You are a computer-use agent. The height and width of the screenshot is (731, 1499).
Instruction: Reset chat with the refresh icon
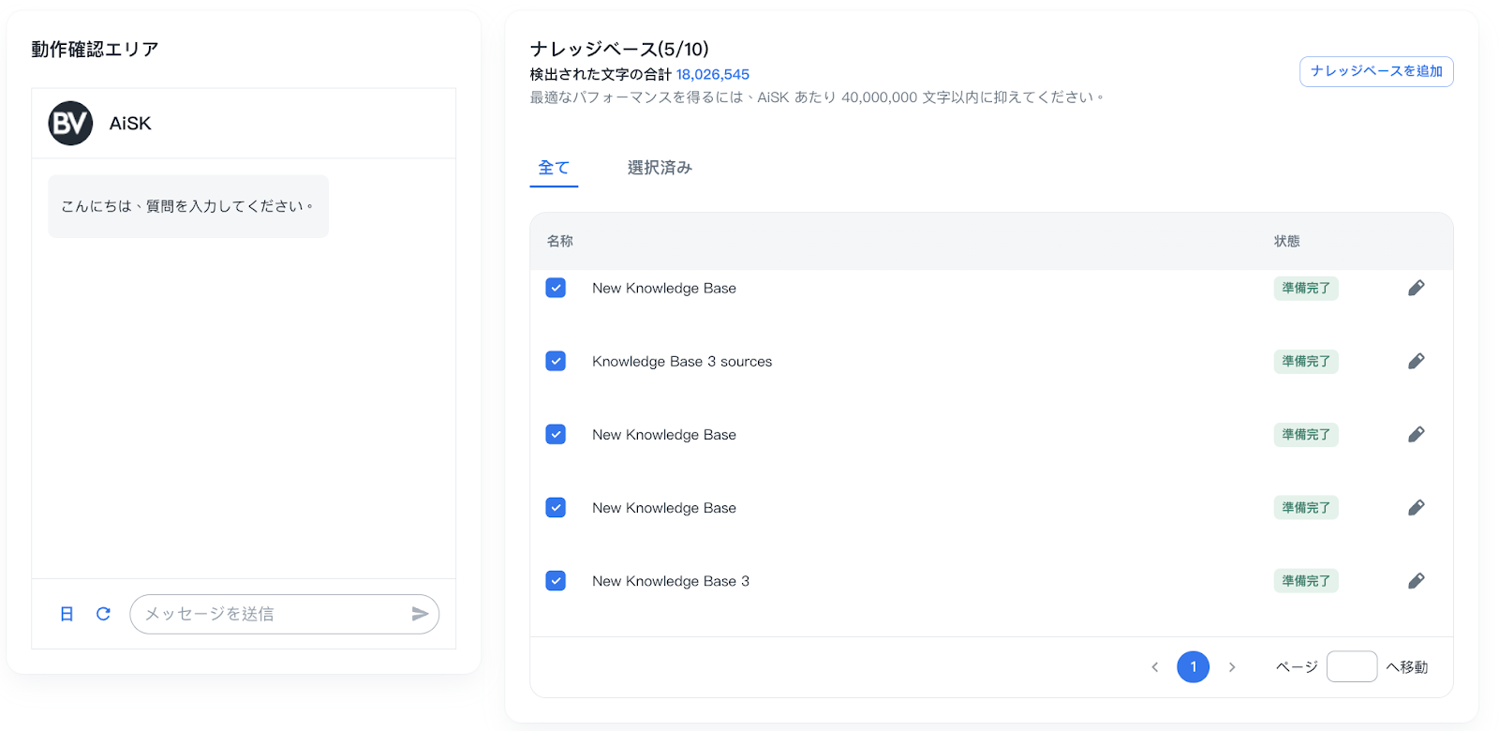tap(103, 614)
